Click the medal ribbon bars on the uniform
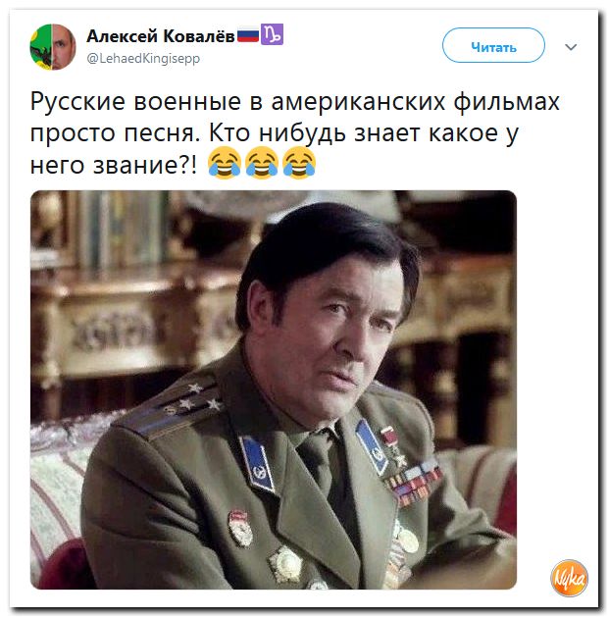 point(415,482)
